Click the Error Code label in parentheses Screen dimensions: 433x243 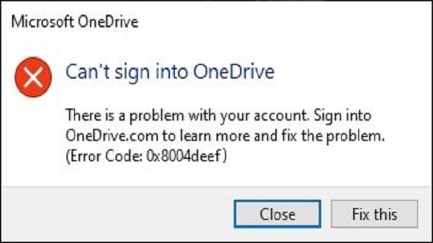[105, 156]
